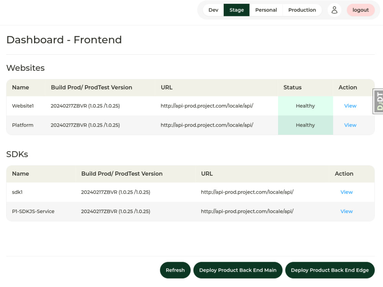
Task: Click the Website1 build version text
Action: click(85, 106)
